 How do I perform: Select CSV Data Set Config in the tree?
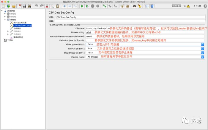coord(22,26)
